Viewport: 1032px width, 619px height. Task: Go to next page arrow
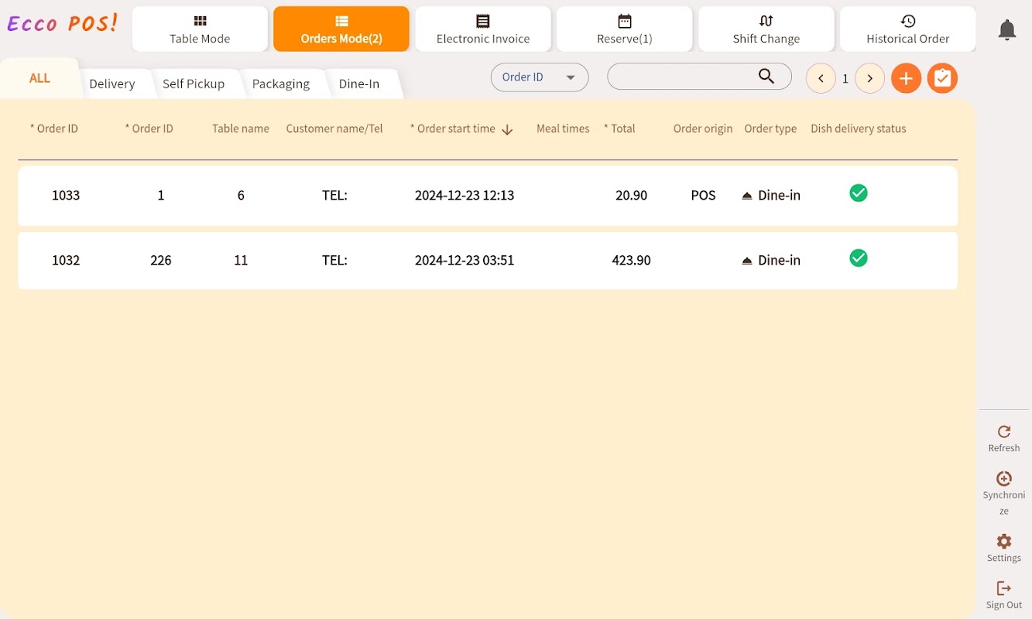tap(870, 78)
